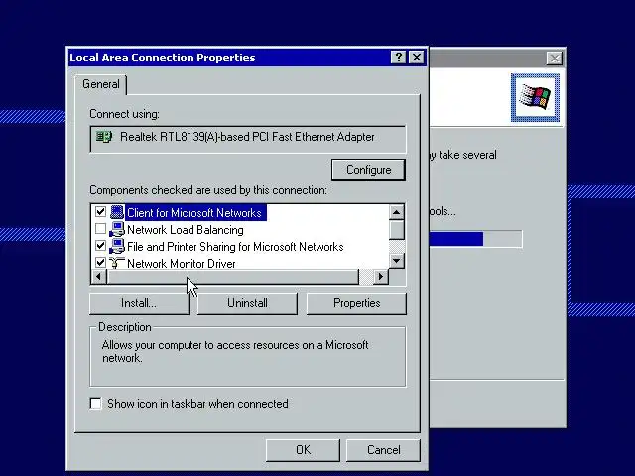Close the Local Area Connection Properties dialog
The image size is (635, 476).
point(417,58)
